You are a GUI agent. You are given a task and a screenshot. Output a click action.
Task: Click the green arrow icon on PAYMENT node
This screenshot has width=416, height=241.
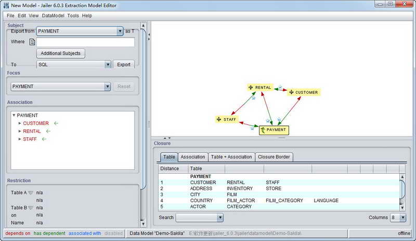tap(263, 130)
